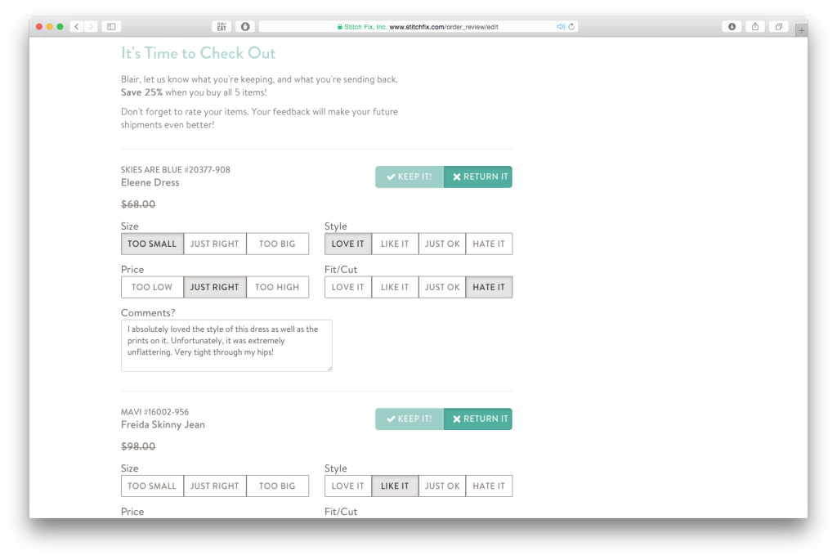Image resolution: width=837 pixels, height=560 pixels.
Task: Select Too Small size for Eleene Dress
Action: (x=152, y=244)
